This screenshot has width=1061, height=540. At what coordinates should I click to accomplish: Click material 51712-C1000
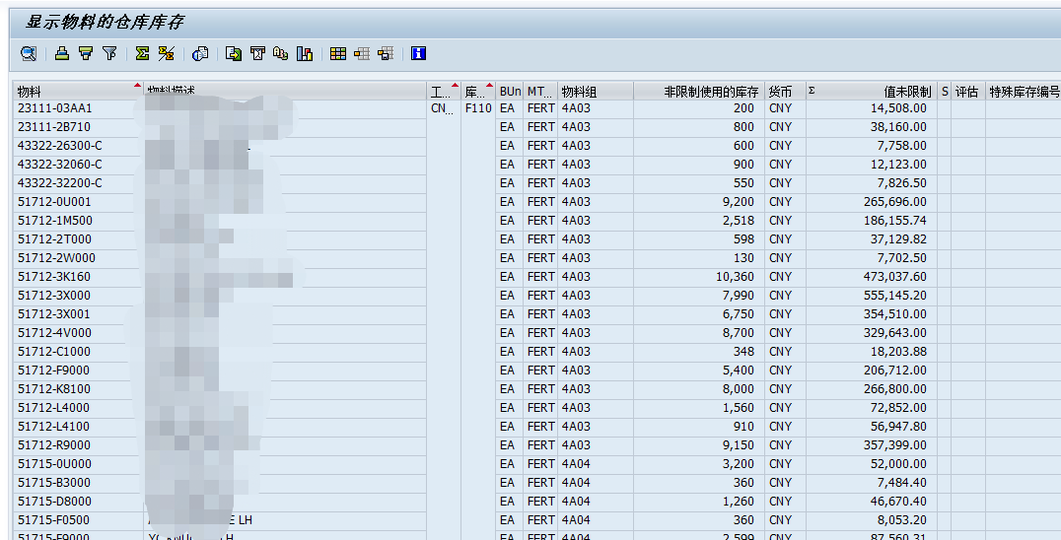[x=54, y=352]
